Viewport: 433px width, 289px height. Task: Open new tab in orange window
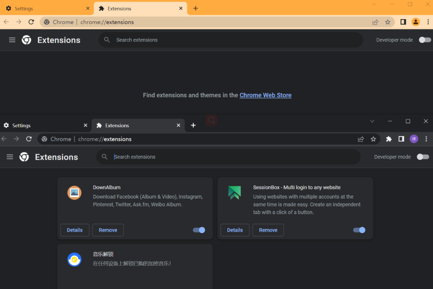pyautogui.click(x=196, y=8)
